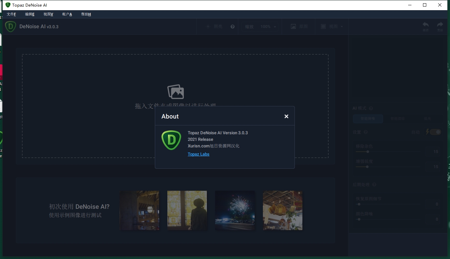Adjust the 颜色降噪 slider

coord(387,219)
